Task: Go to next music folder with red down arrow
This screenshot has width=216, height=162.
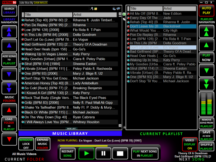Action: (x=9, y=139)
